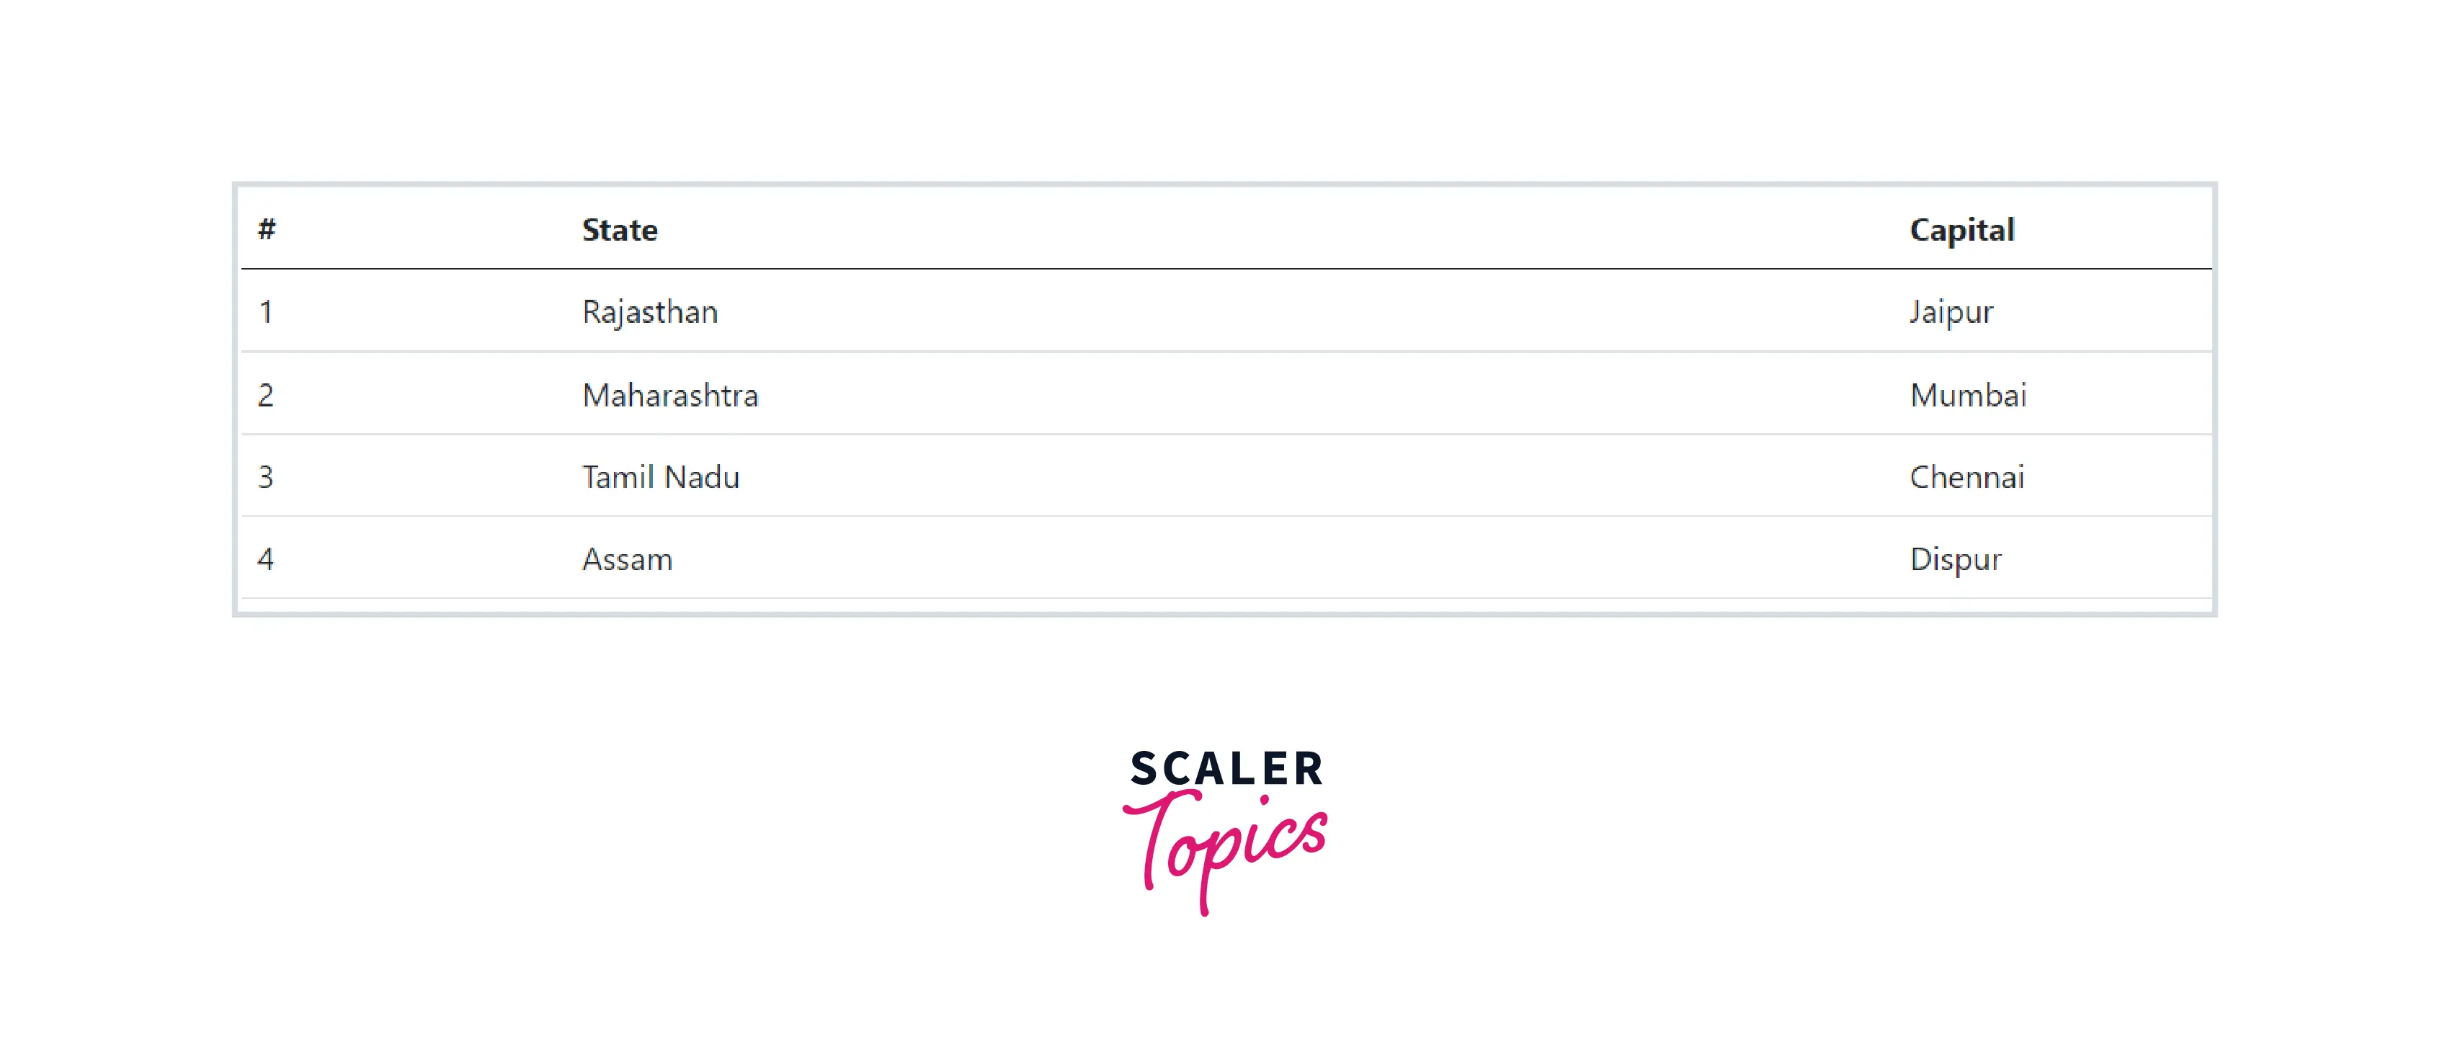Image resolution: width=2450 pixels, height=1055 pixels.
Task: Select row number 4 cell
Action: [x=267, y=559]
